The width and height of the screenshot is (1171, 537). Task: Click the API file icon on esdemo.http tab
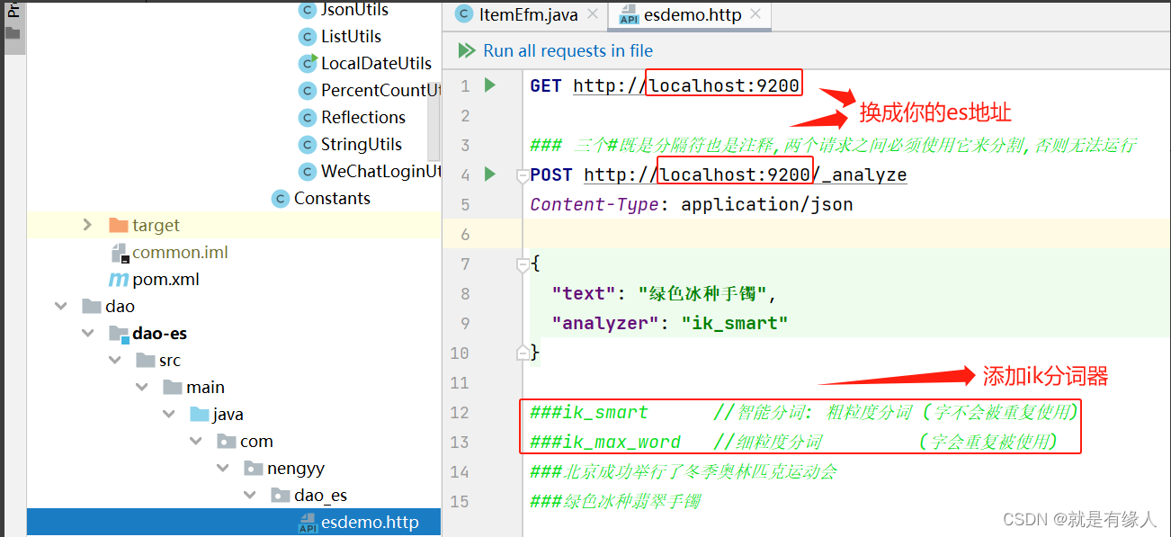point(629,14)
